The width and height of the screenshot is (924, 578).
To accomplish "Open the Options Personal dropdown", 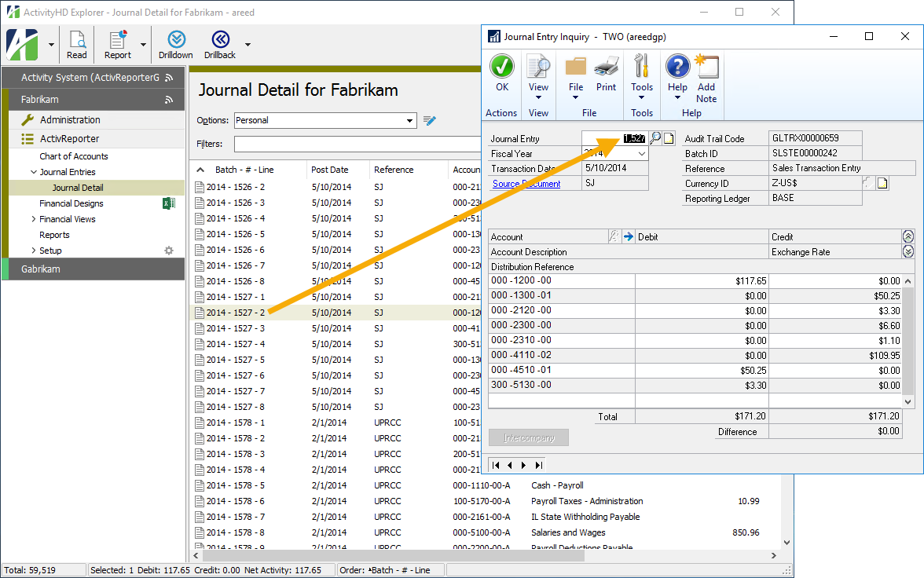I will [x=410, y=120].
